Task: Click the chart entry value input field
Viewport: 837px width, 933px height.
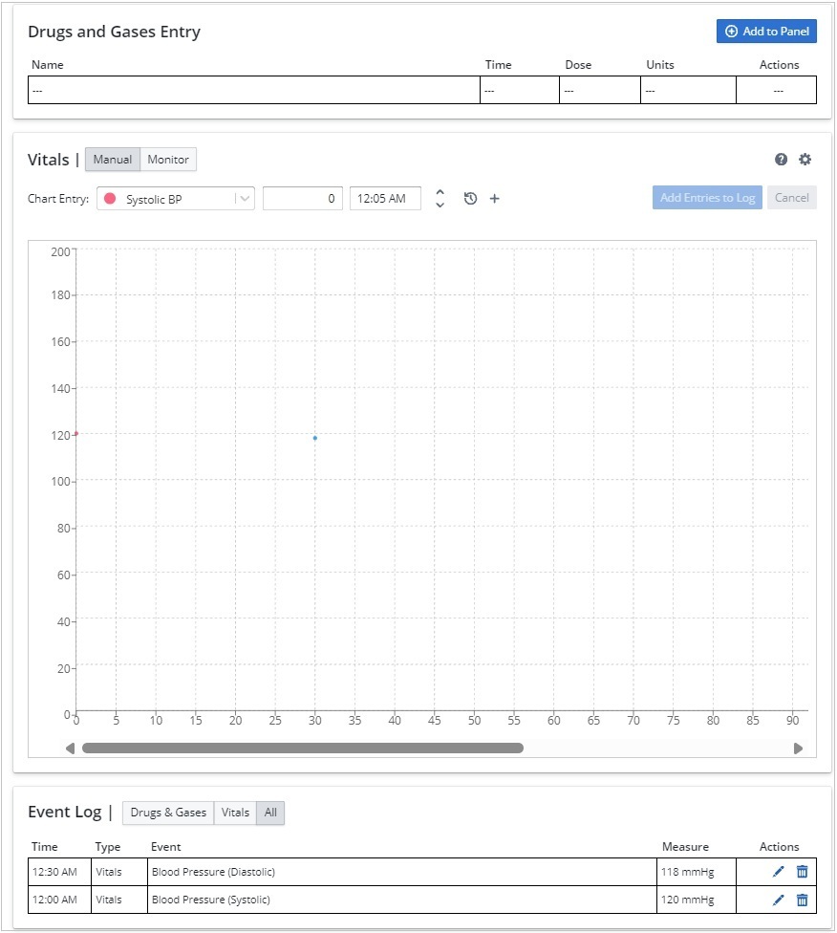Action: pos(302,199)
